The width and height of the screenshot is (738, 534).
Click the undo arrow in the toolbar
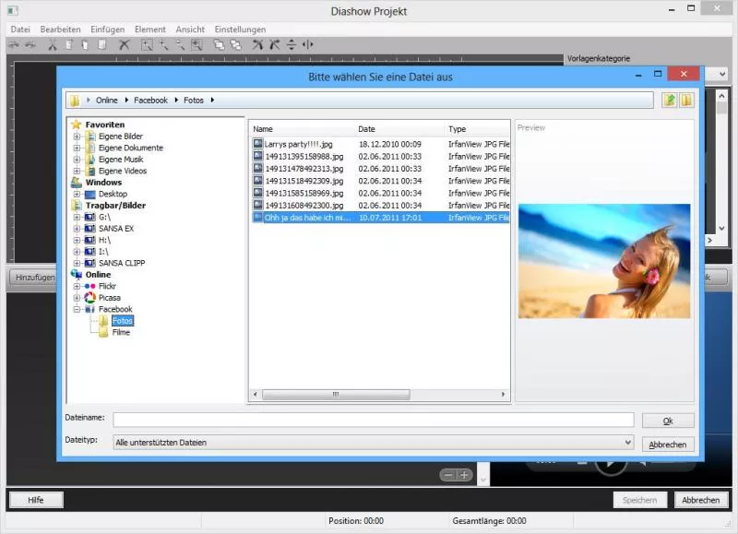14,44
